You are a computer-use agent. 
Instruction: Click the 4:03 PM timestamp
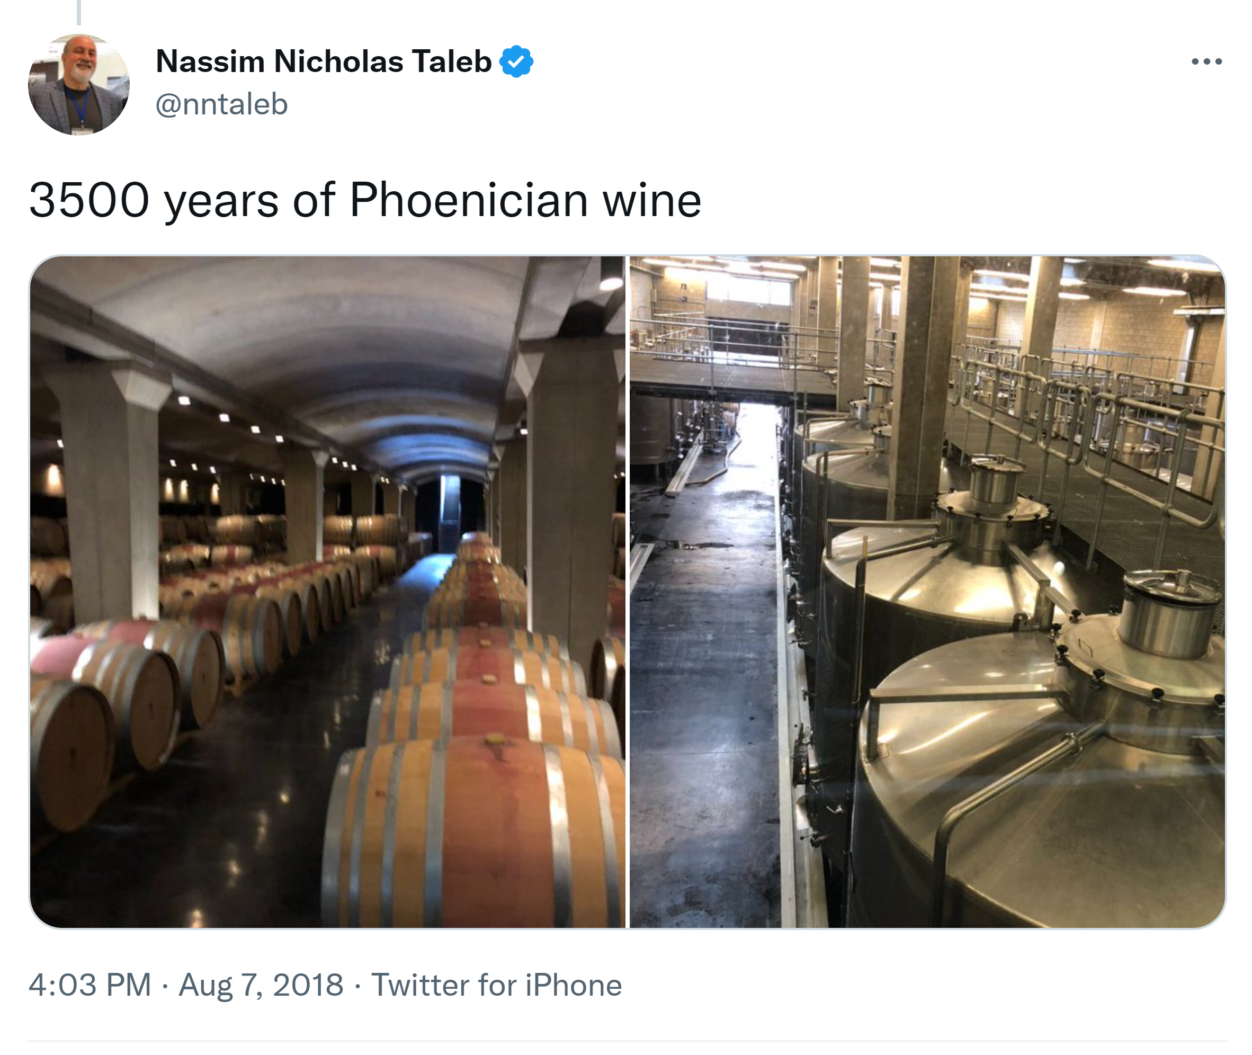tap(90, 985)
